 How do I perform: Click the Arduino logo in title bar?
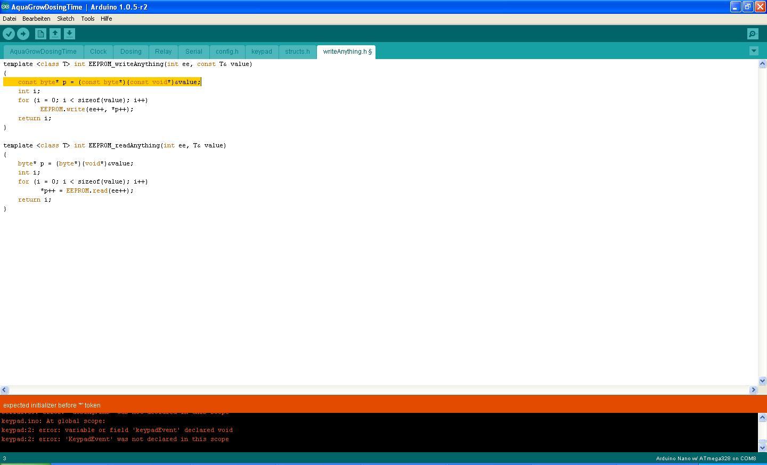(x=5, y=7)
